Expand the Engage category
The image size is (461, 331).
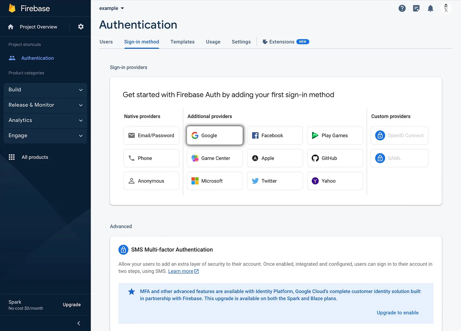click(x=45, y=135)
